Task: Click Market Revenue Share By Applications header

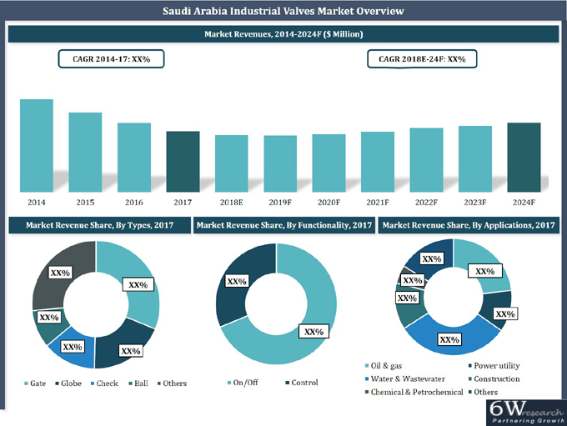Action: 469,225
